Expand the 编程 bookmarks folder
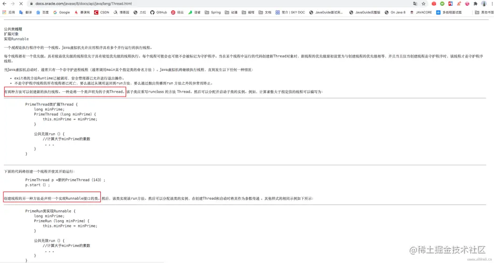Viewport: 494px width, 263px height. tap(248, 12)
